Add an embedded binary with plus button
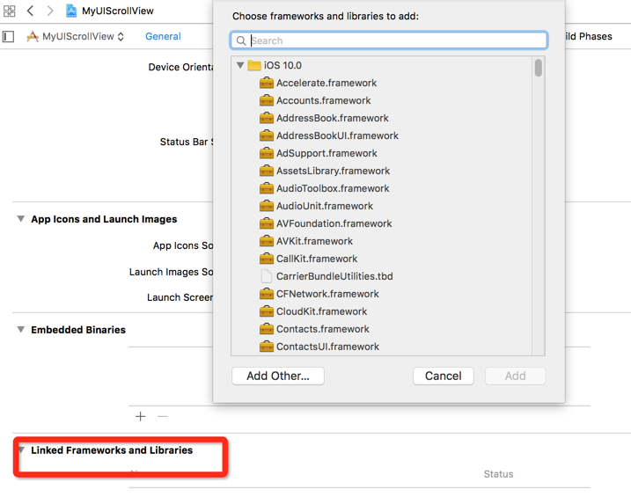Screen dimensions: 631x497 tap(141, 417)
